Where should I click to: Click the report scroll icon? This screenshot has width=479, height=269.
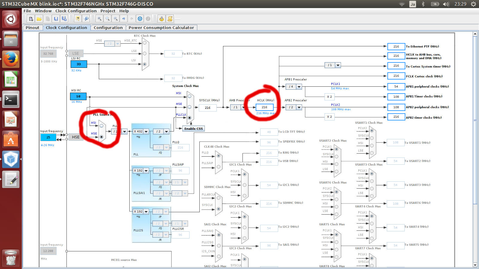point(170,19)
